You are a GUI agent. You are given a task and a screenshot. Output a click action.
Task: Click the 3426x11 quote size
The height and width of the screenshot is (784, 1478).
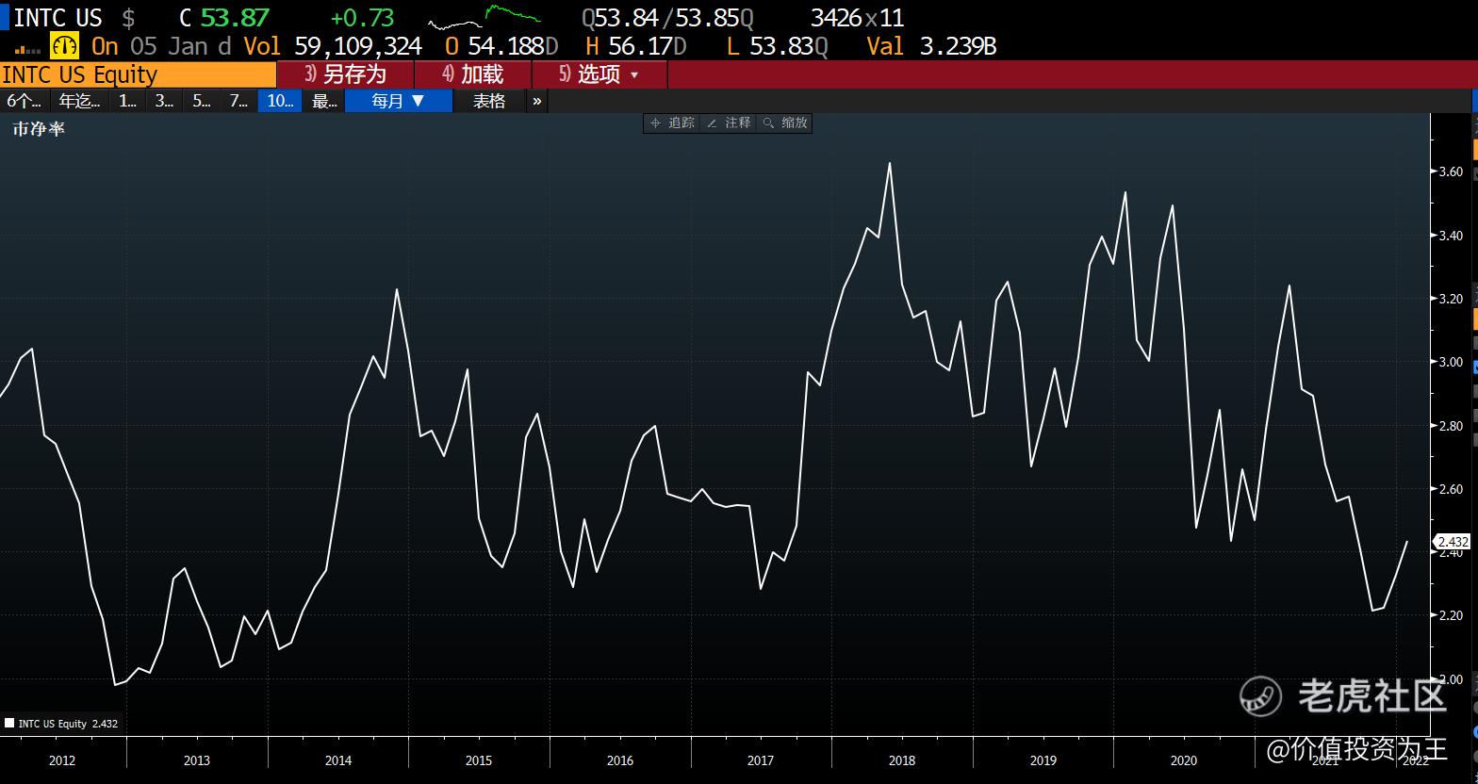tap(857, 17)
